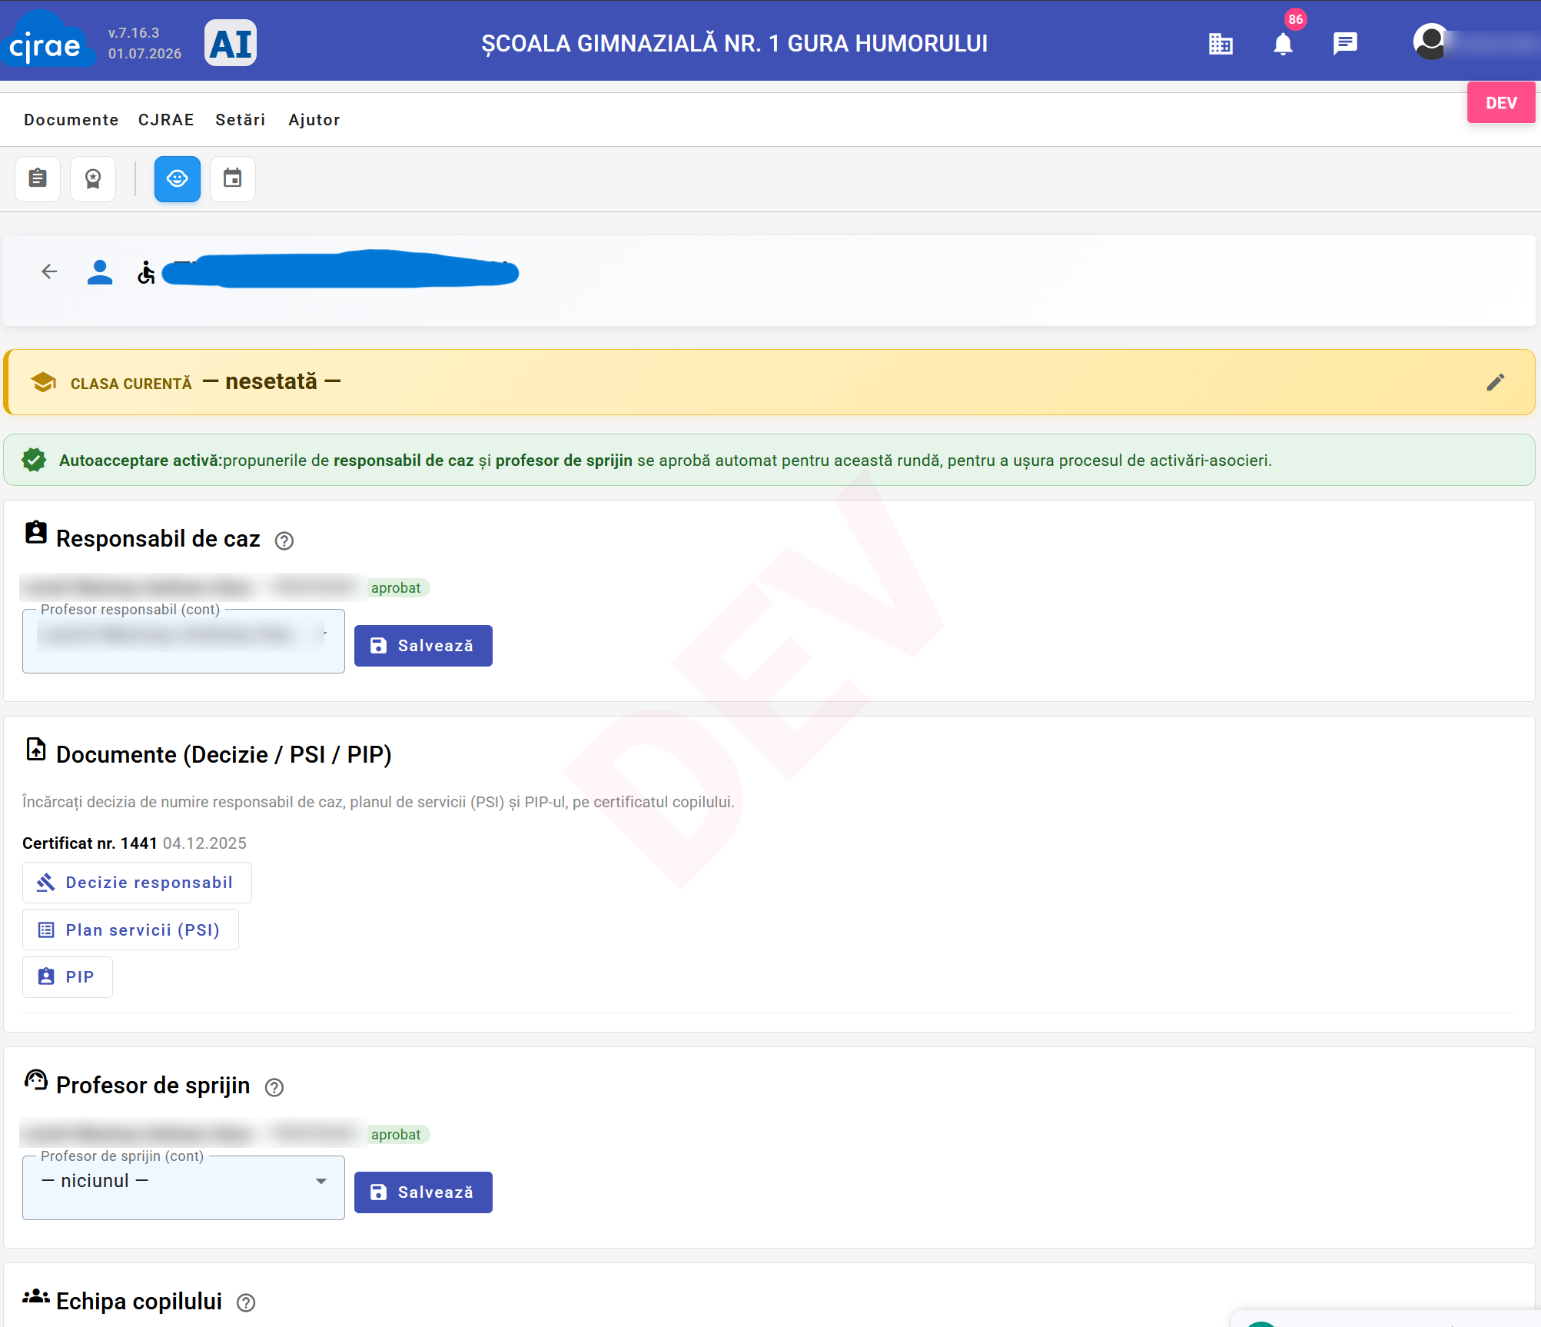This screenshot has width=1541, height=1327.
Task: Open the messages chat icon
Action: pos(1345,44)
